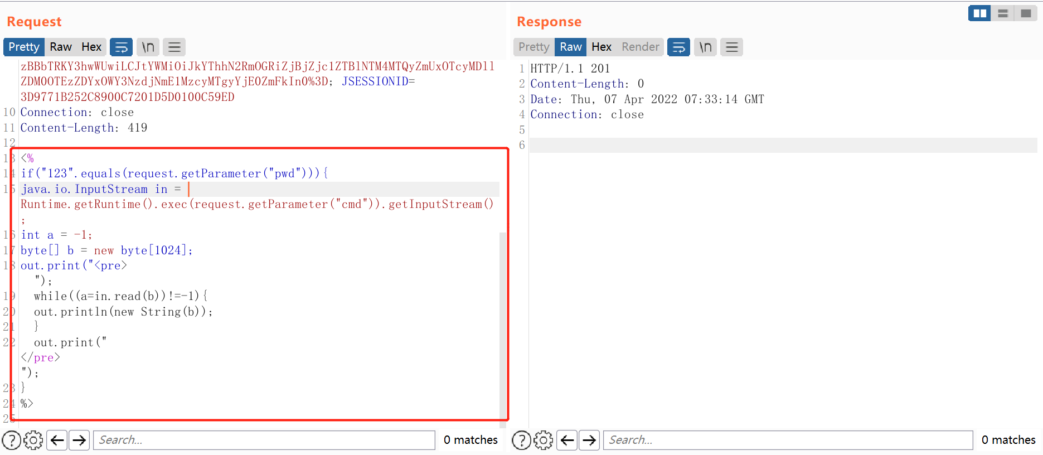Click the JSESSIONID cookie text
Image resolution: width=1043 pixels, height=455 pixels.
pos(379,81)
